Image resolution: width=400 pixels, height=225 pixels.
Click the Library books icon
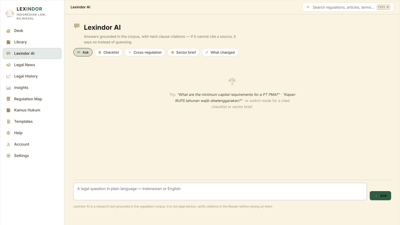click(x=8, y=42)
